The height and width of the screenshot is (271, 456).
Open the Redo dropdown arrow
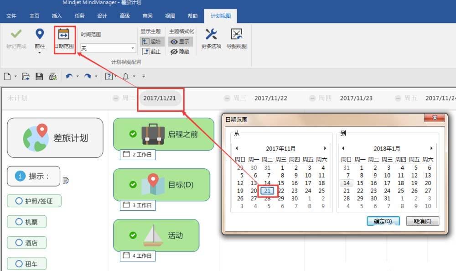[x=96, y=77]
